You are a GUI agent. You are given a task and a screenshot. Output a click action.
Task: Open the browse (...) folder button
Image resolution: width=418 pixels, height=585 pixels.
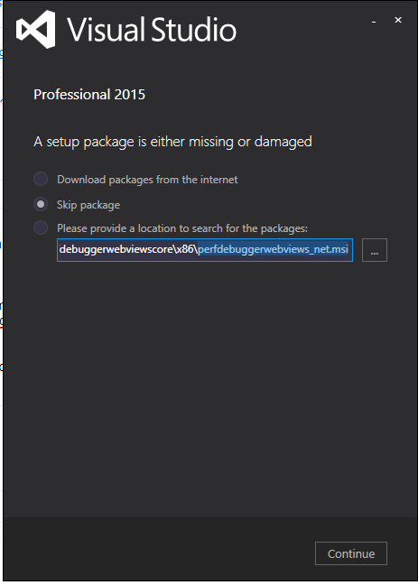375,250
